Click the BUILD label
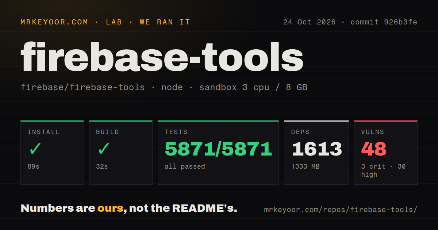This screenshot has height=230, width=438. point(108,132)
